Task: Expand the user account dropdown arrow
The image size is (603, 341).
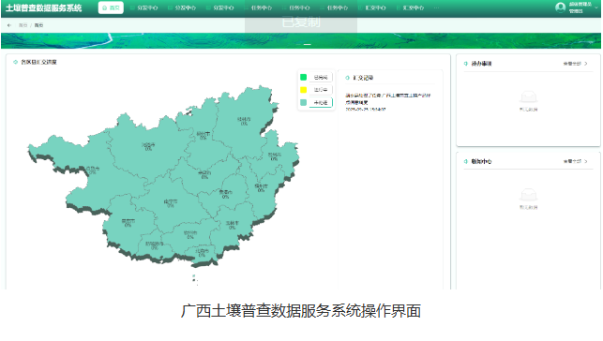Action: pyautogui.click(x=596, y=7)
